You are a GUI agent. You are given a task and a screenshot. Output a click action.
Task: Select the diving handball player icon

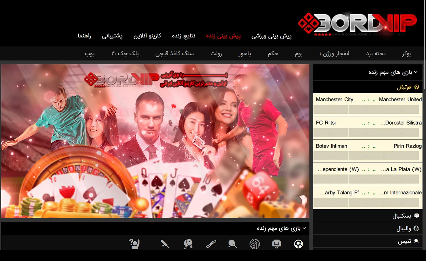click(x=210, y=244)
